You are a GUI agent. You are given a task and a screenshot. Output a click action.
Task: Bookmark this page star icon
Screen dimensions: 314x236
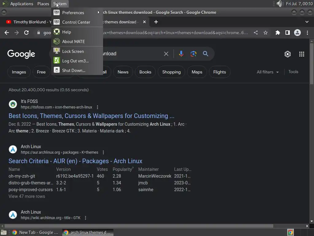tap(266, 33)
